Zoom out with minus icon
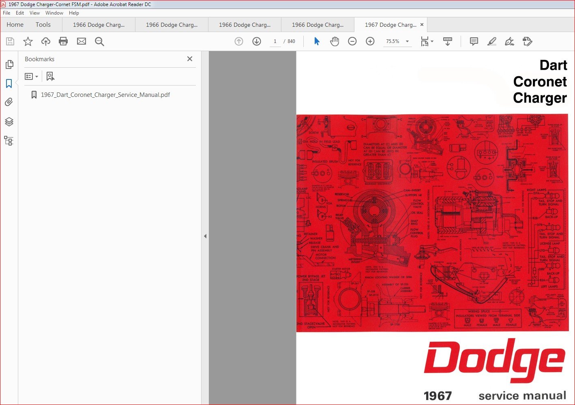This screenshot has height=405, width=575. [352, 41]
